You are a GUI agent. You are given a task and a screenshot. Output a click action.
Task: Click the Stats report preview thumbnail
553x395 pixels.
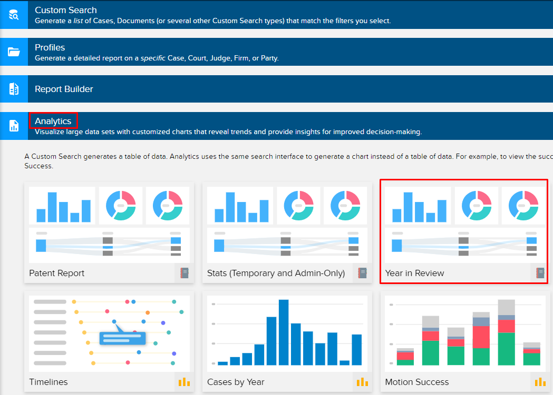[x=287, y=225]
